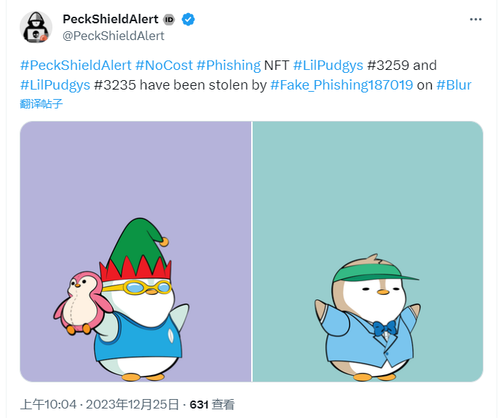Click the #LilPudgys hashtag before #3235
This screenshot has width=498, height=418.
click(x=55, y=84)
